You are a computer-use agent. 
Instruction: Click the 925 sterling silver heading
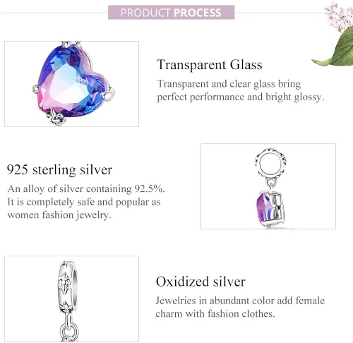(x=59, y=169)
